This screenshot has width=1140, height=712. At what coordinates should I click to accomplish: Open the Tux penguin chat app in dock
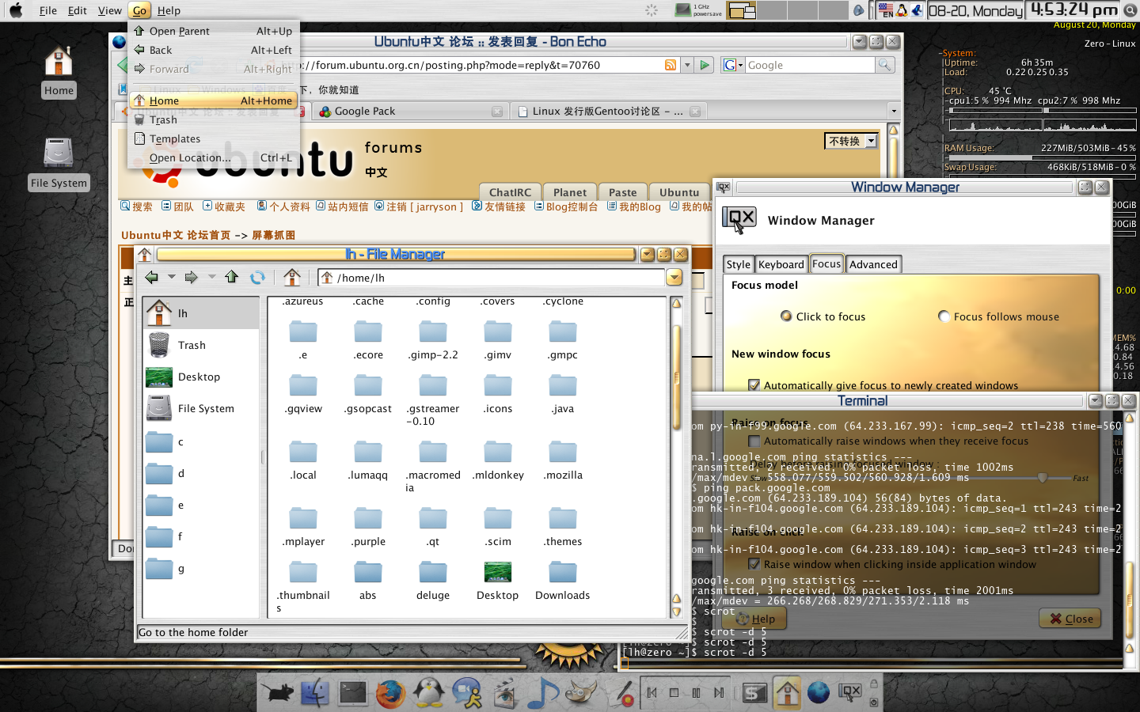[x=428, y=692]
